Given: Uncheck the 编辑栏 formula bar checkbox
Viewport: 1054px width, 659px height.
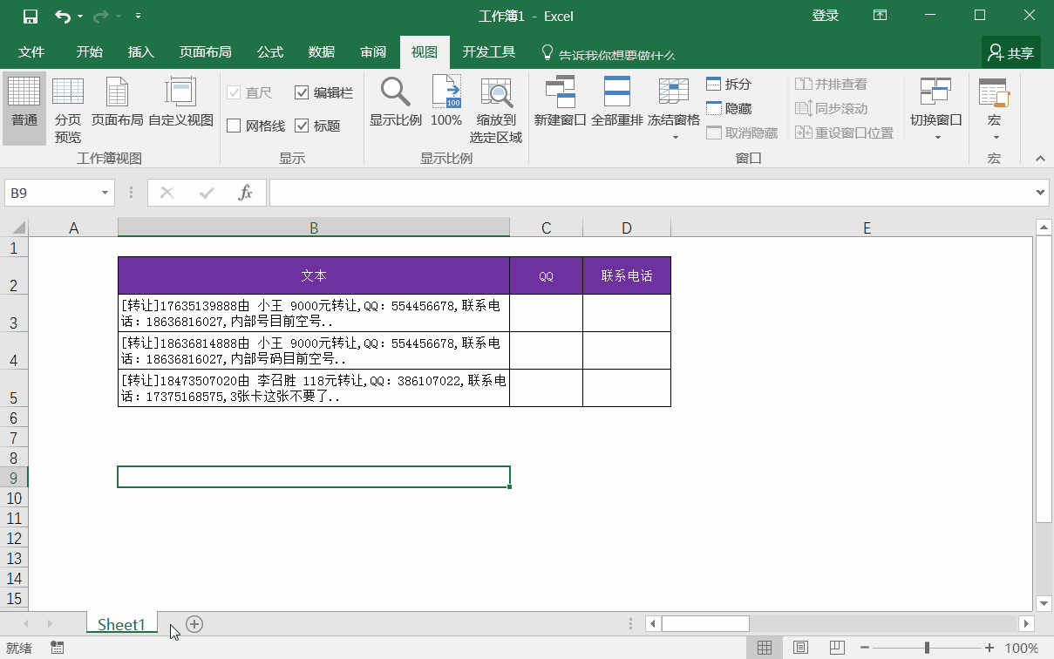Looking at the screenshot, I should pos(302,92).
